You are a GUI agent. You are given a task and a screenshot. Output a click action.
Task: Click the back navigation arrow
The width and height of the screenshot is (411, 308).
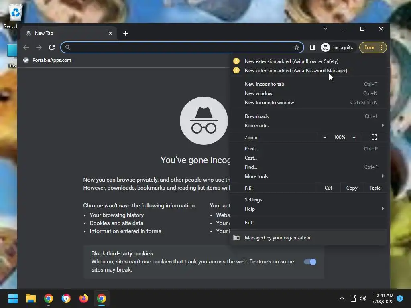pyautogui.click(x=26, y=47)
